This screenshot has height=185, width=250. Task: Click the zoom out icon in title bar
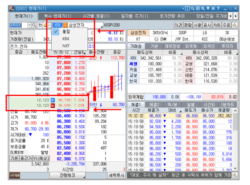(193, 9)
